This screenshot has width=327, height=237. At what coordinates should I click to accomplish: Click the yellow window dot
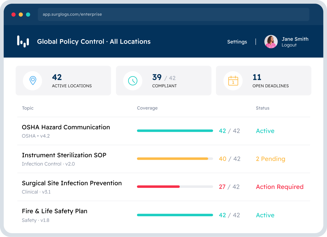click(x=21, y=15)
